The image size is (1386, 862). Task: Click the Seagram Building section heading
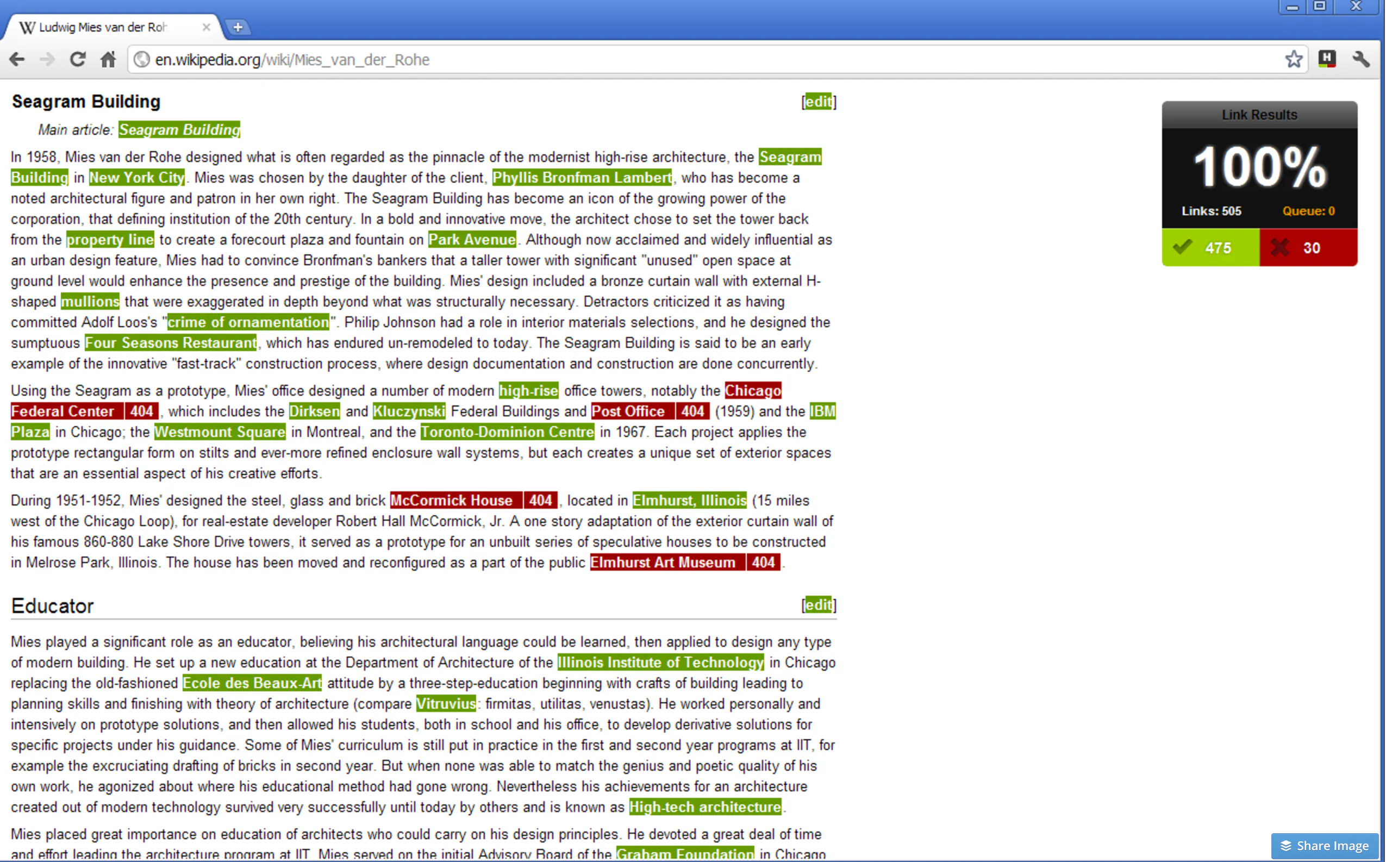[86, 102]
